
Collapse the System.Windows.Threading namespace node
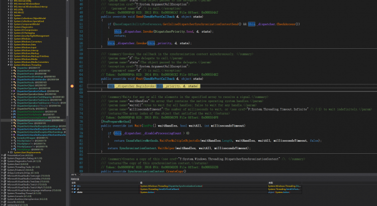tap(9, 65)
